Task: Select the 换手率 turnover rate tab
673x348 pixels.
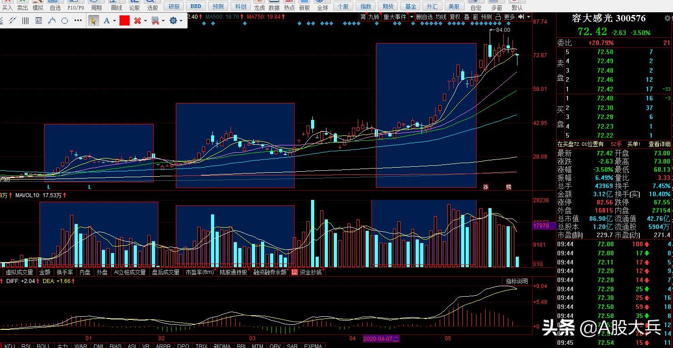Action: tap(65, 272)
